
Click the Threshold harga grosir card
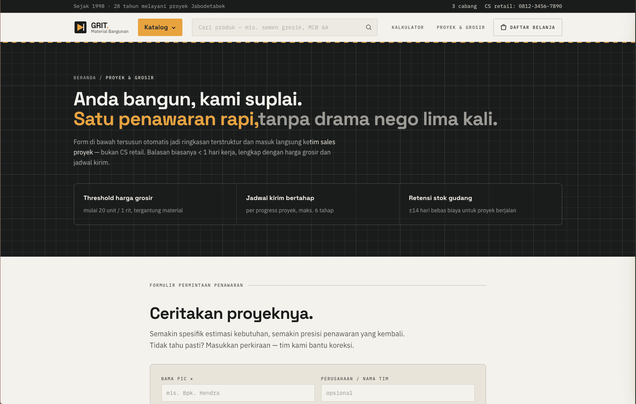coord(155,204)
